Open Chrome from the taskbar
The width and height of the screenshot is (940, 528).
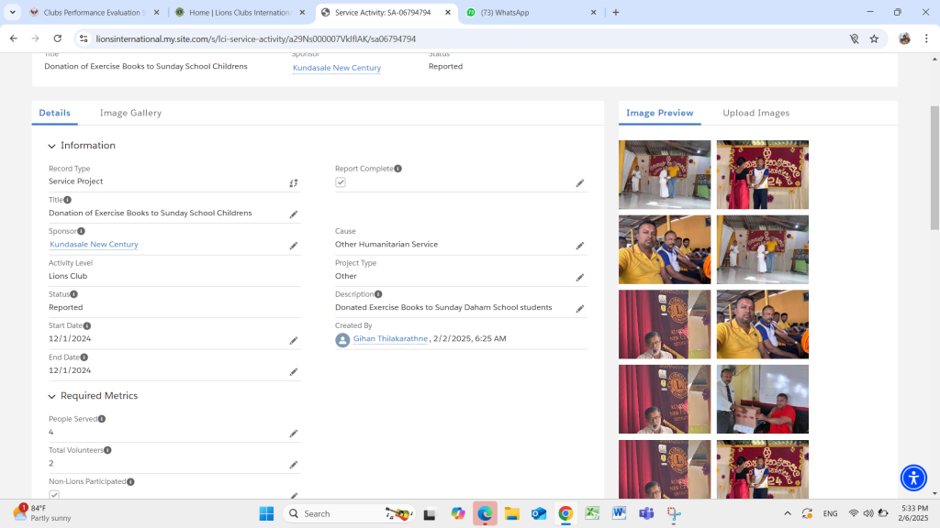pyautogui.click(x=565, y=513)
